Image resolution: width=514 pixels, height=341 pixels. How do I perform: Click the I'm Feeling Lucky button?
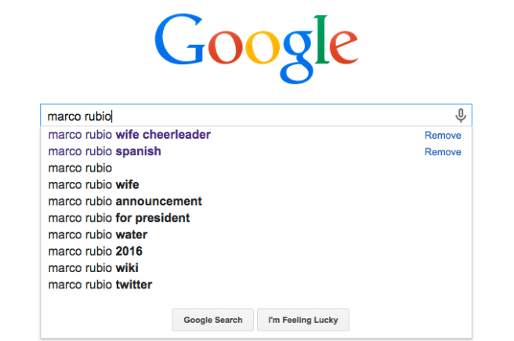click(x=302, y=320)
